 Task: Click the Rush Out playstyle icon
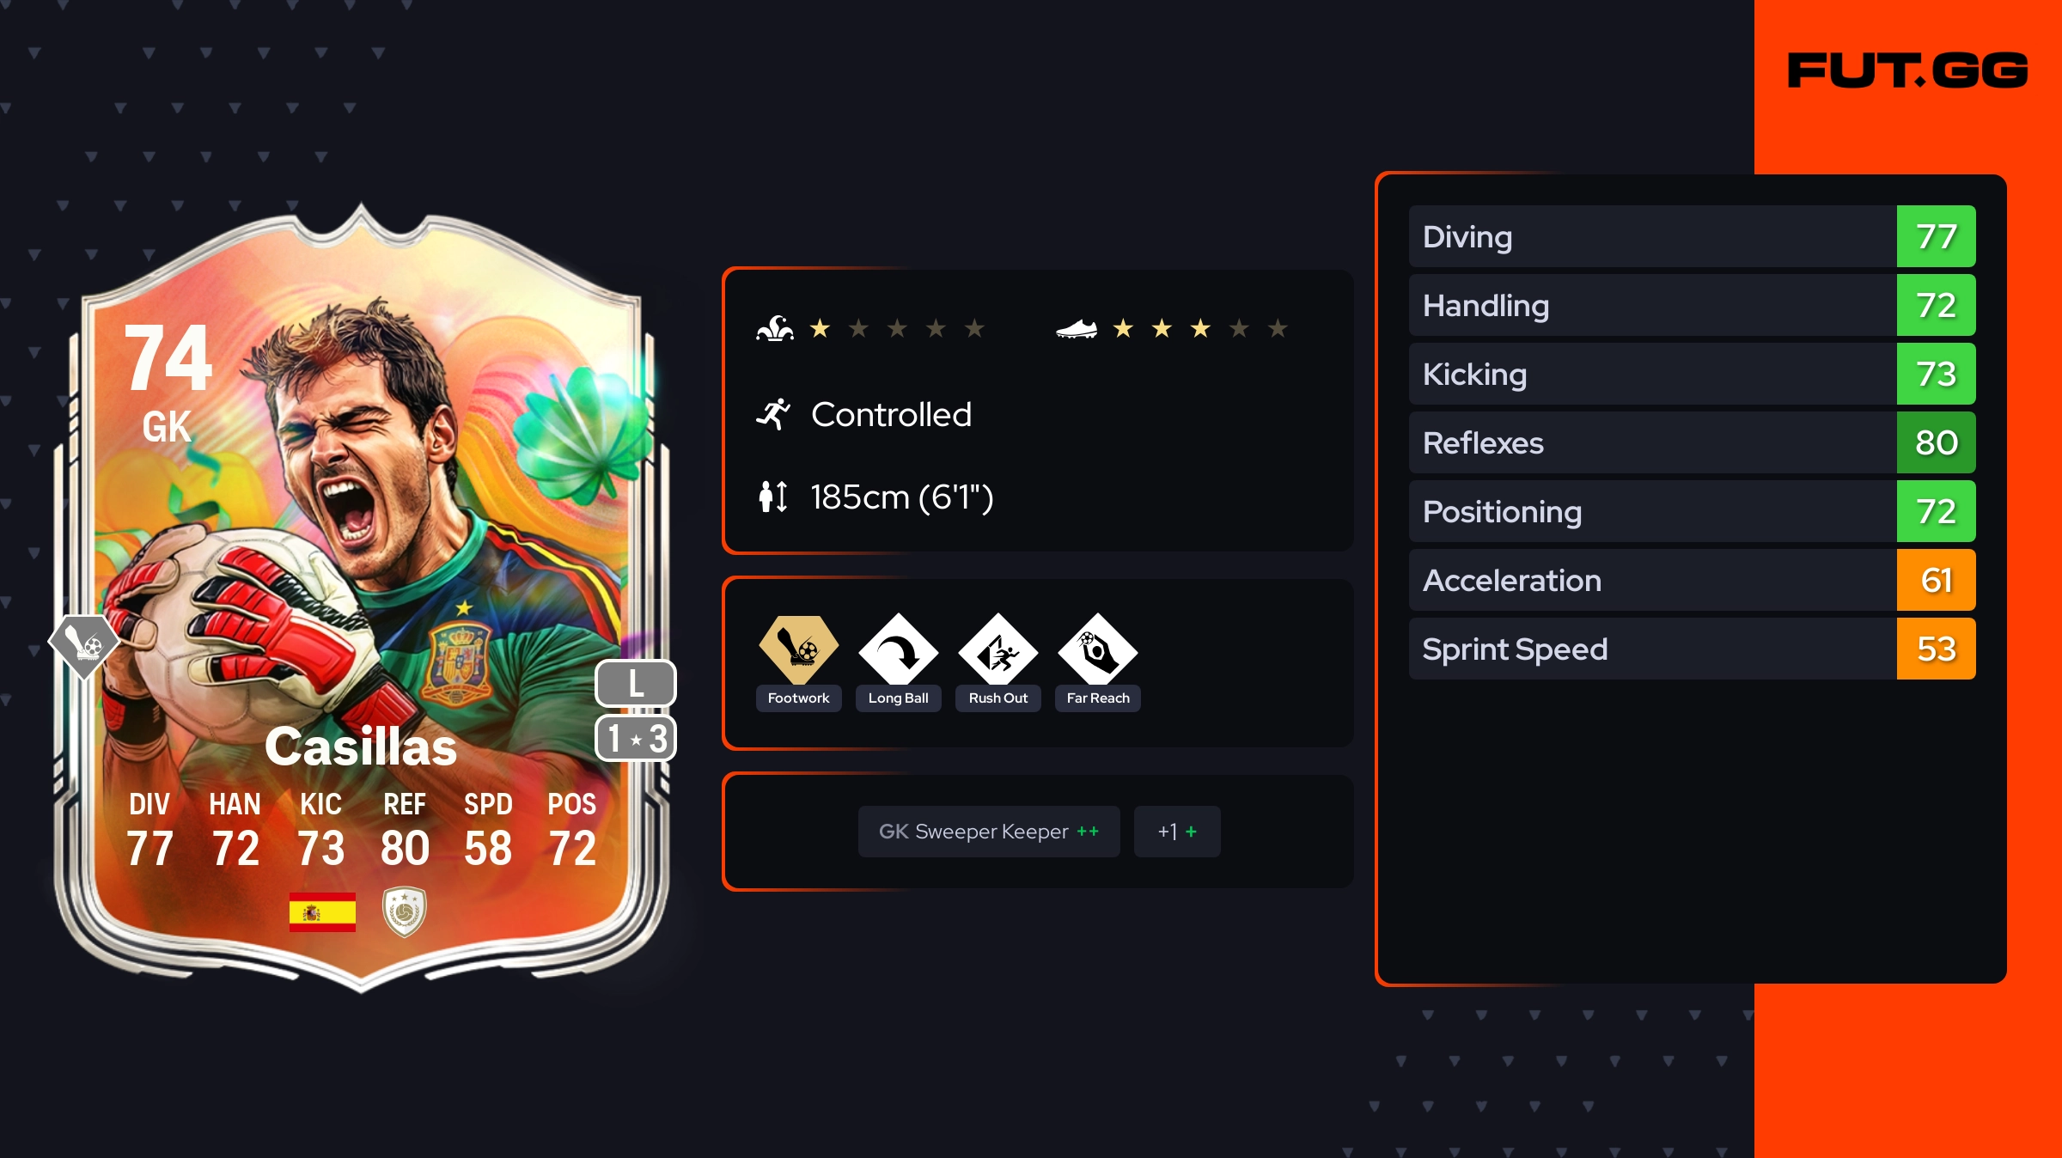coord(997,649)
